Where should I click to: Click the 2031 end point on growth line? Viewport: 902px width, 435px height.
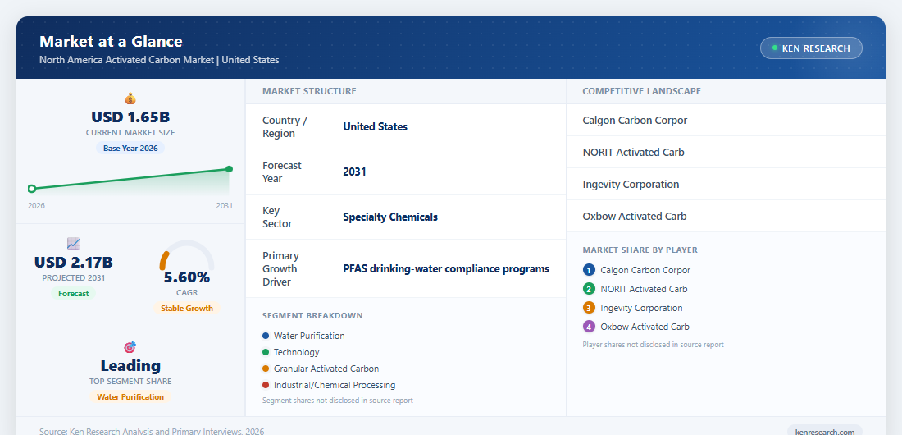point(229,169)
